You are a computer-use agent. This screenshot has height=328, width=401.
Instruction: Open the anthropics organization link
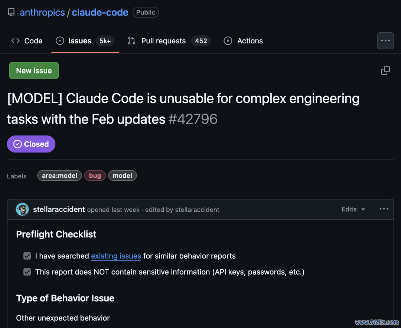click(x=42, y=13)
